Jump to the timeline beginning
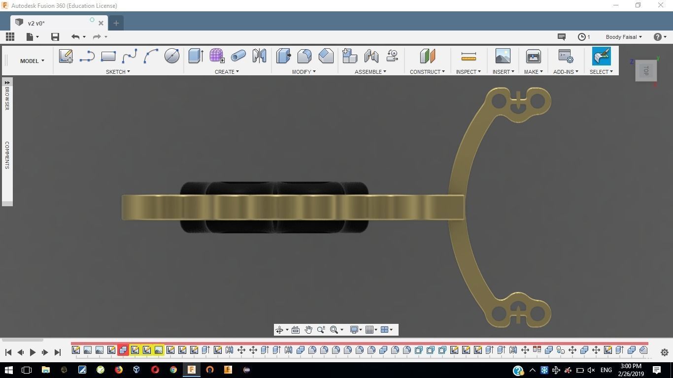This screenshot has width=673, height=378. [8, 352]
